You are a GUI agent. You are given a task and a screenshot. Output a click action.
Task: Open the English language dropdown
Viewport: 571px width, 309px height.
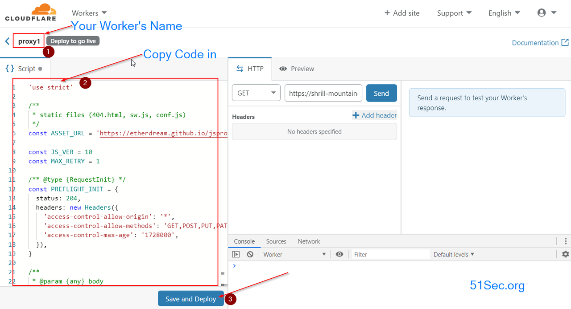(504, 13)
